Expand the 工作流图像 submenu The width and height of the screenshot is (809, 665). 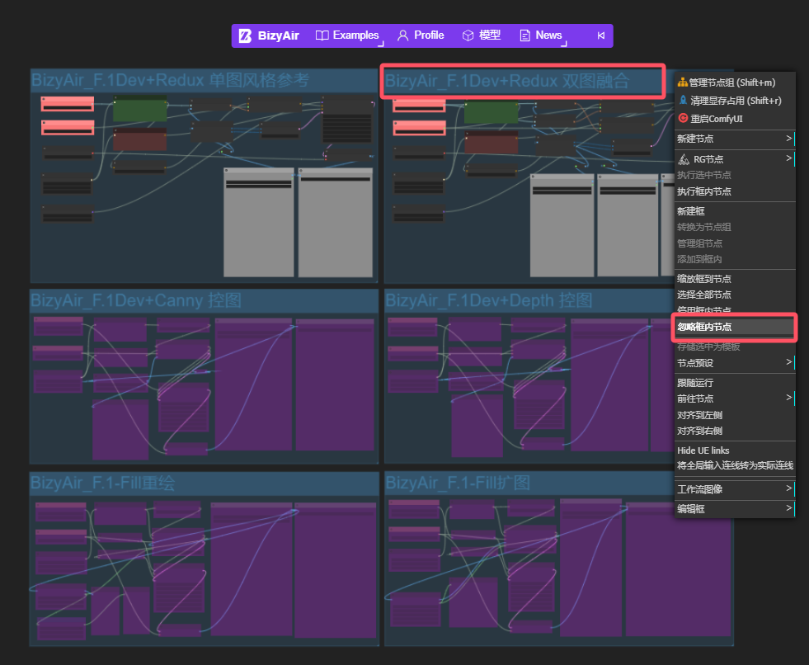[735, 489]
